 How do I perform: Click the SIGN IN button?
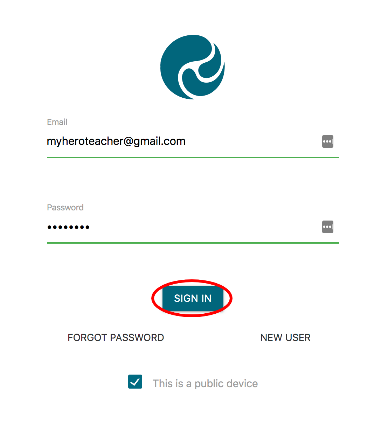[193, 298]
